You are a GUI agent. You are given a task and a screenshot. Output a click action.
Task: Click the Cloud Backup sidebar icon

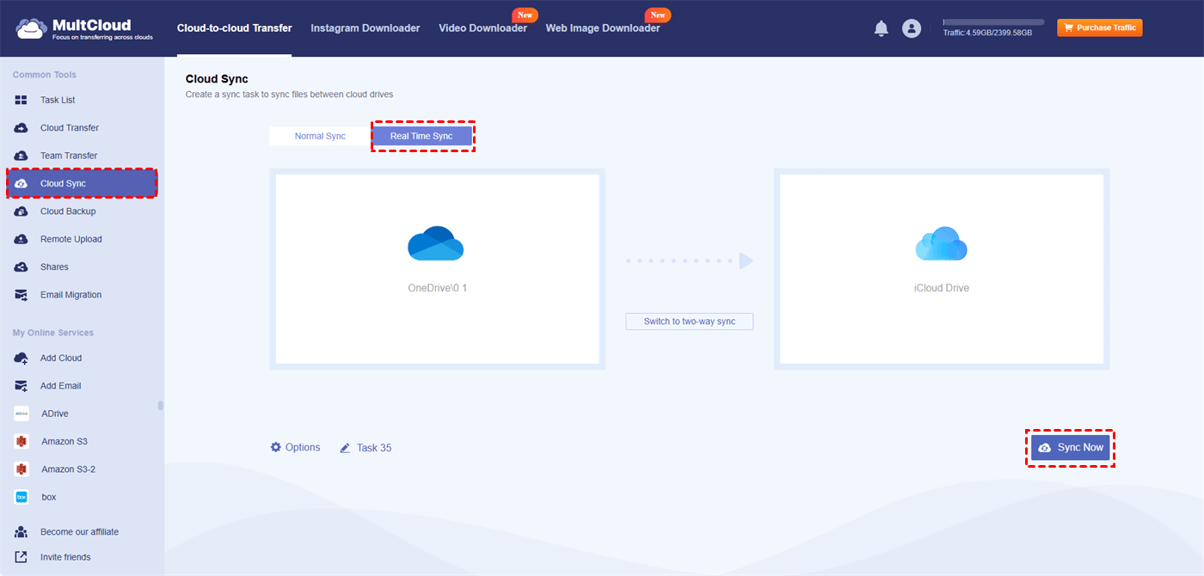[21, 211]
